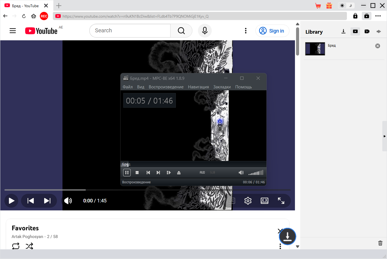Play the YouTube video
Screen dimensions: 387x259
(x=12, y=201)
